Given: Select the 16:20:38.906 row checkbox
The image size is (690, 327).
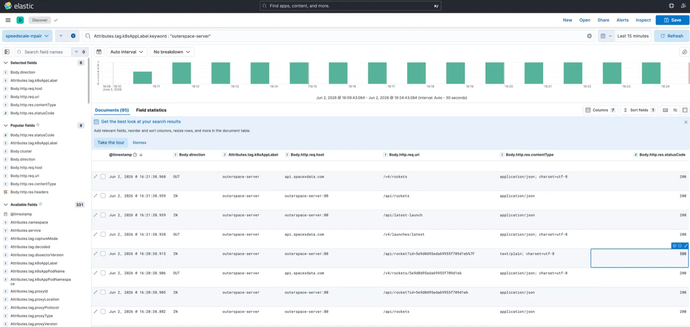Looking at the screenshot, I should (x=103, y=273).
